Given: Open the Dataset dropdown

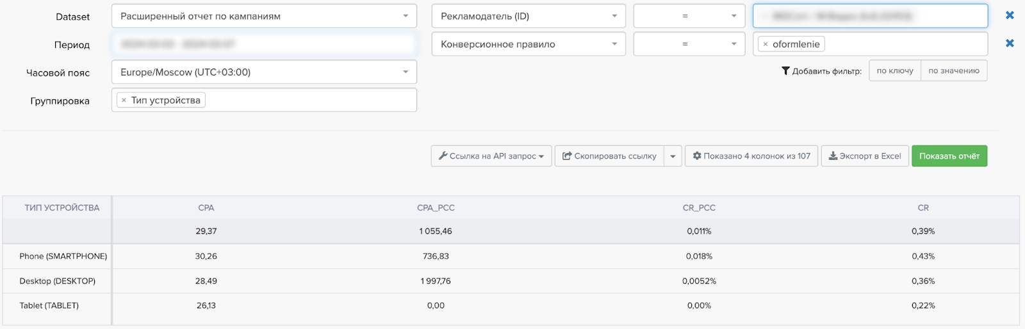Looking at the screenshot, I should 264,16.
